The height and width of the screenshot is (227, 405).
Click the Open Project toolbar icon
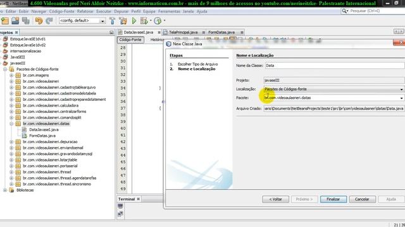(x=15, y=21)
